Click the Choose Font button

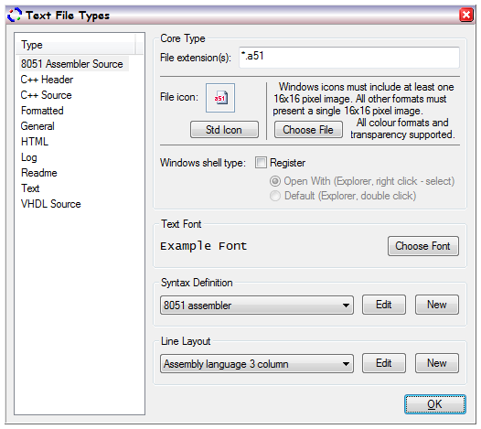pyautogui.click(x=423, y=246)
